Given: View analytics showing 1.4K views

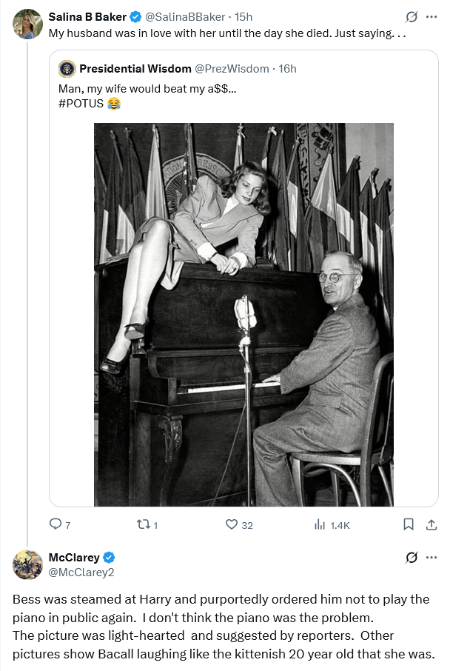Looking at the screenshot, I should [x=320, y=524].
